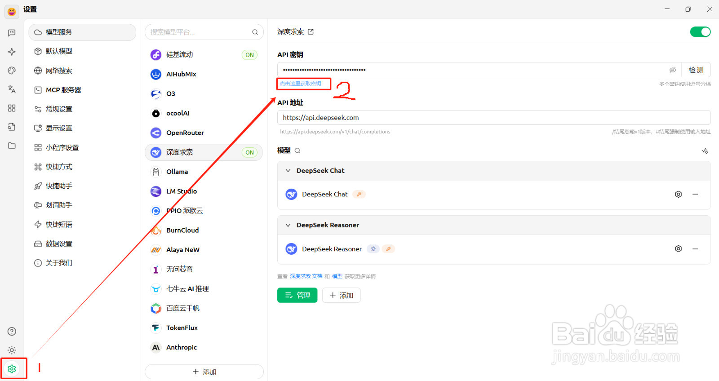The width and height of the screenshot is (719, 381).
Task: Open 关于我们 settings section
Action: point(82,263)
